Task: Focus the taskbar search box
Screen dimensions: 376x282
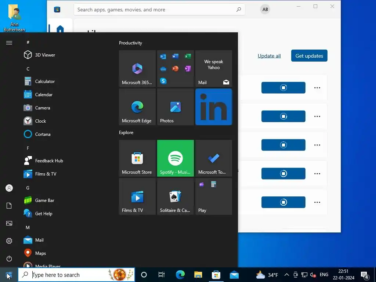Action: coord(76,275)
